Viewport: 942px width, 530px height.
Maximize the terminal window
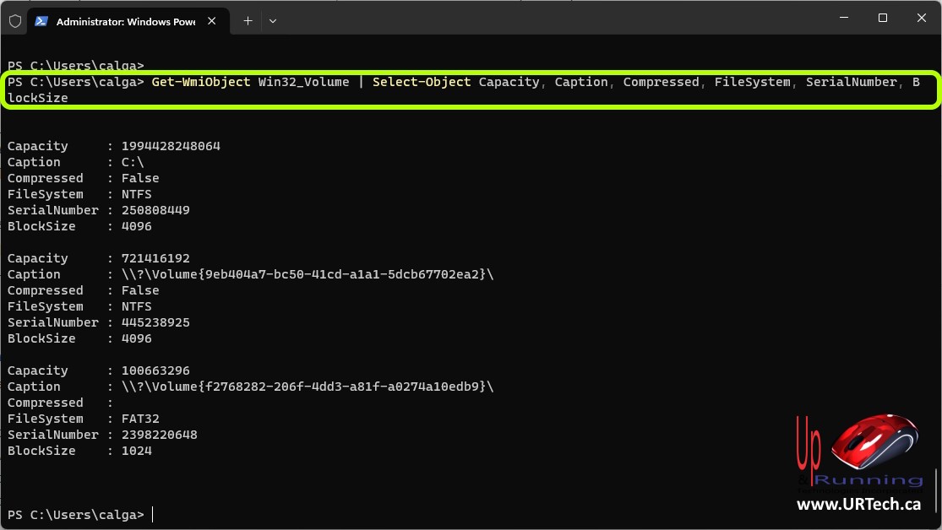882,18
